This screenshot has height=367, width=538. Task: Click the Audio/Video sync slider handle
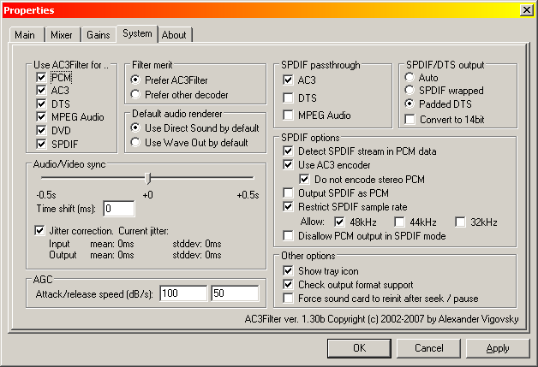pyautogui.click(x=148, y=178)
